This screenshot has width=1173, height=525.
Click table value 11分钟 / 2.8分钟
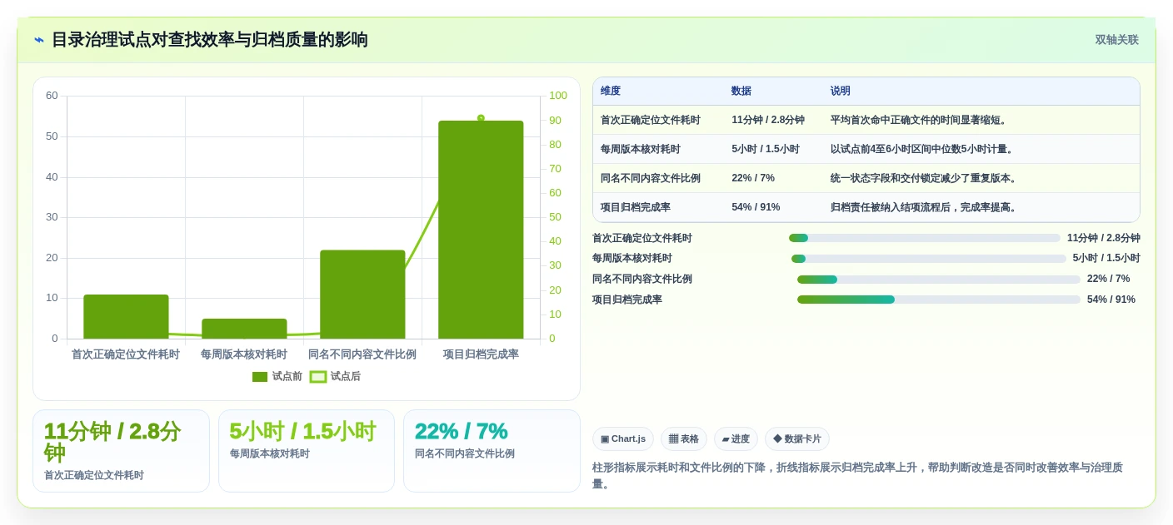click(x=768, y=120)
